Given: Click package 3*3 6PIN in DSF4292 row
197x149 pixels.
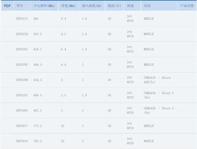Looking at the screenshot, I should [x=130, y=65].
